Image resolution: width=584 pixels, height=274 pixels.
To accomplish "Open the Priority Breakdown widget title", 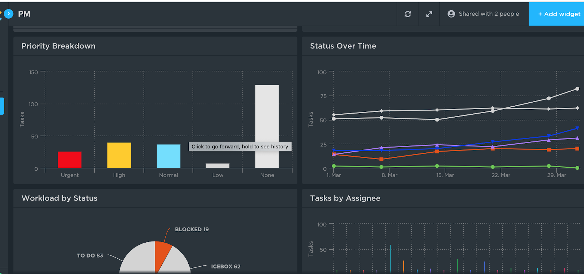I will [x=58, y=46].
